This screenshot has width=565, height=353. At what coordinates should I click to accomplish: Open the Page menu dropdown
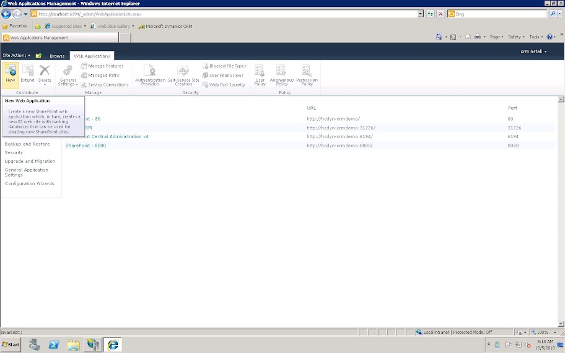496,37
